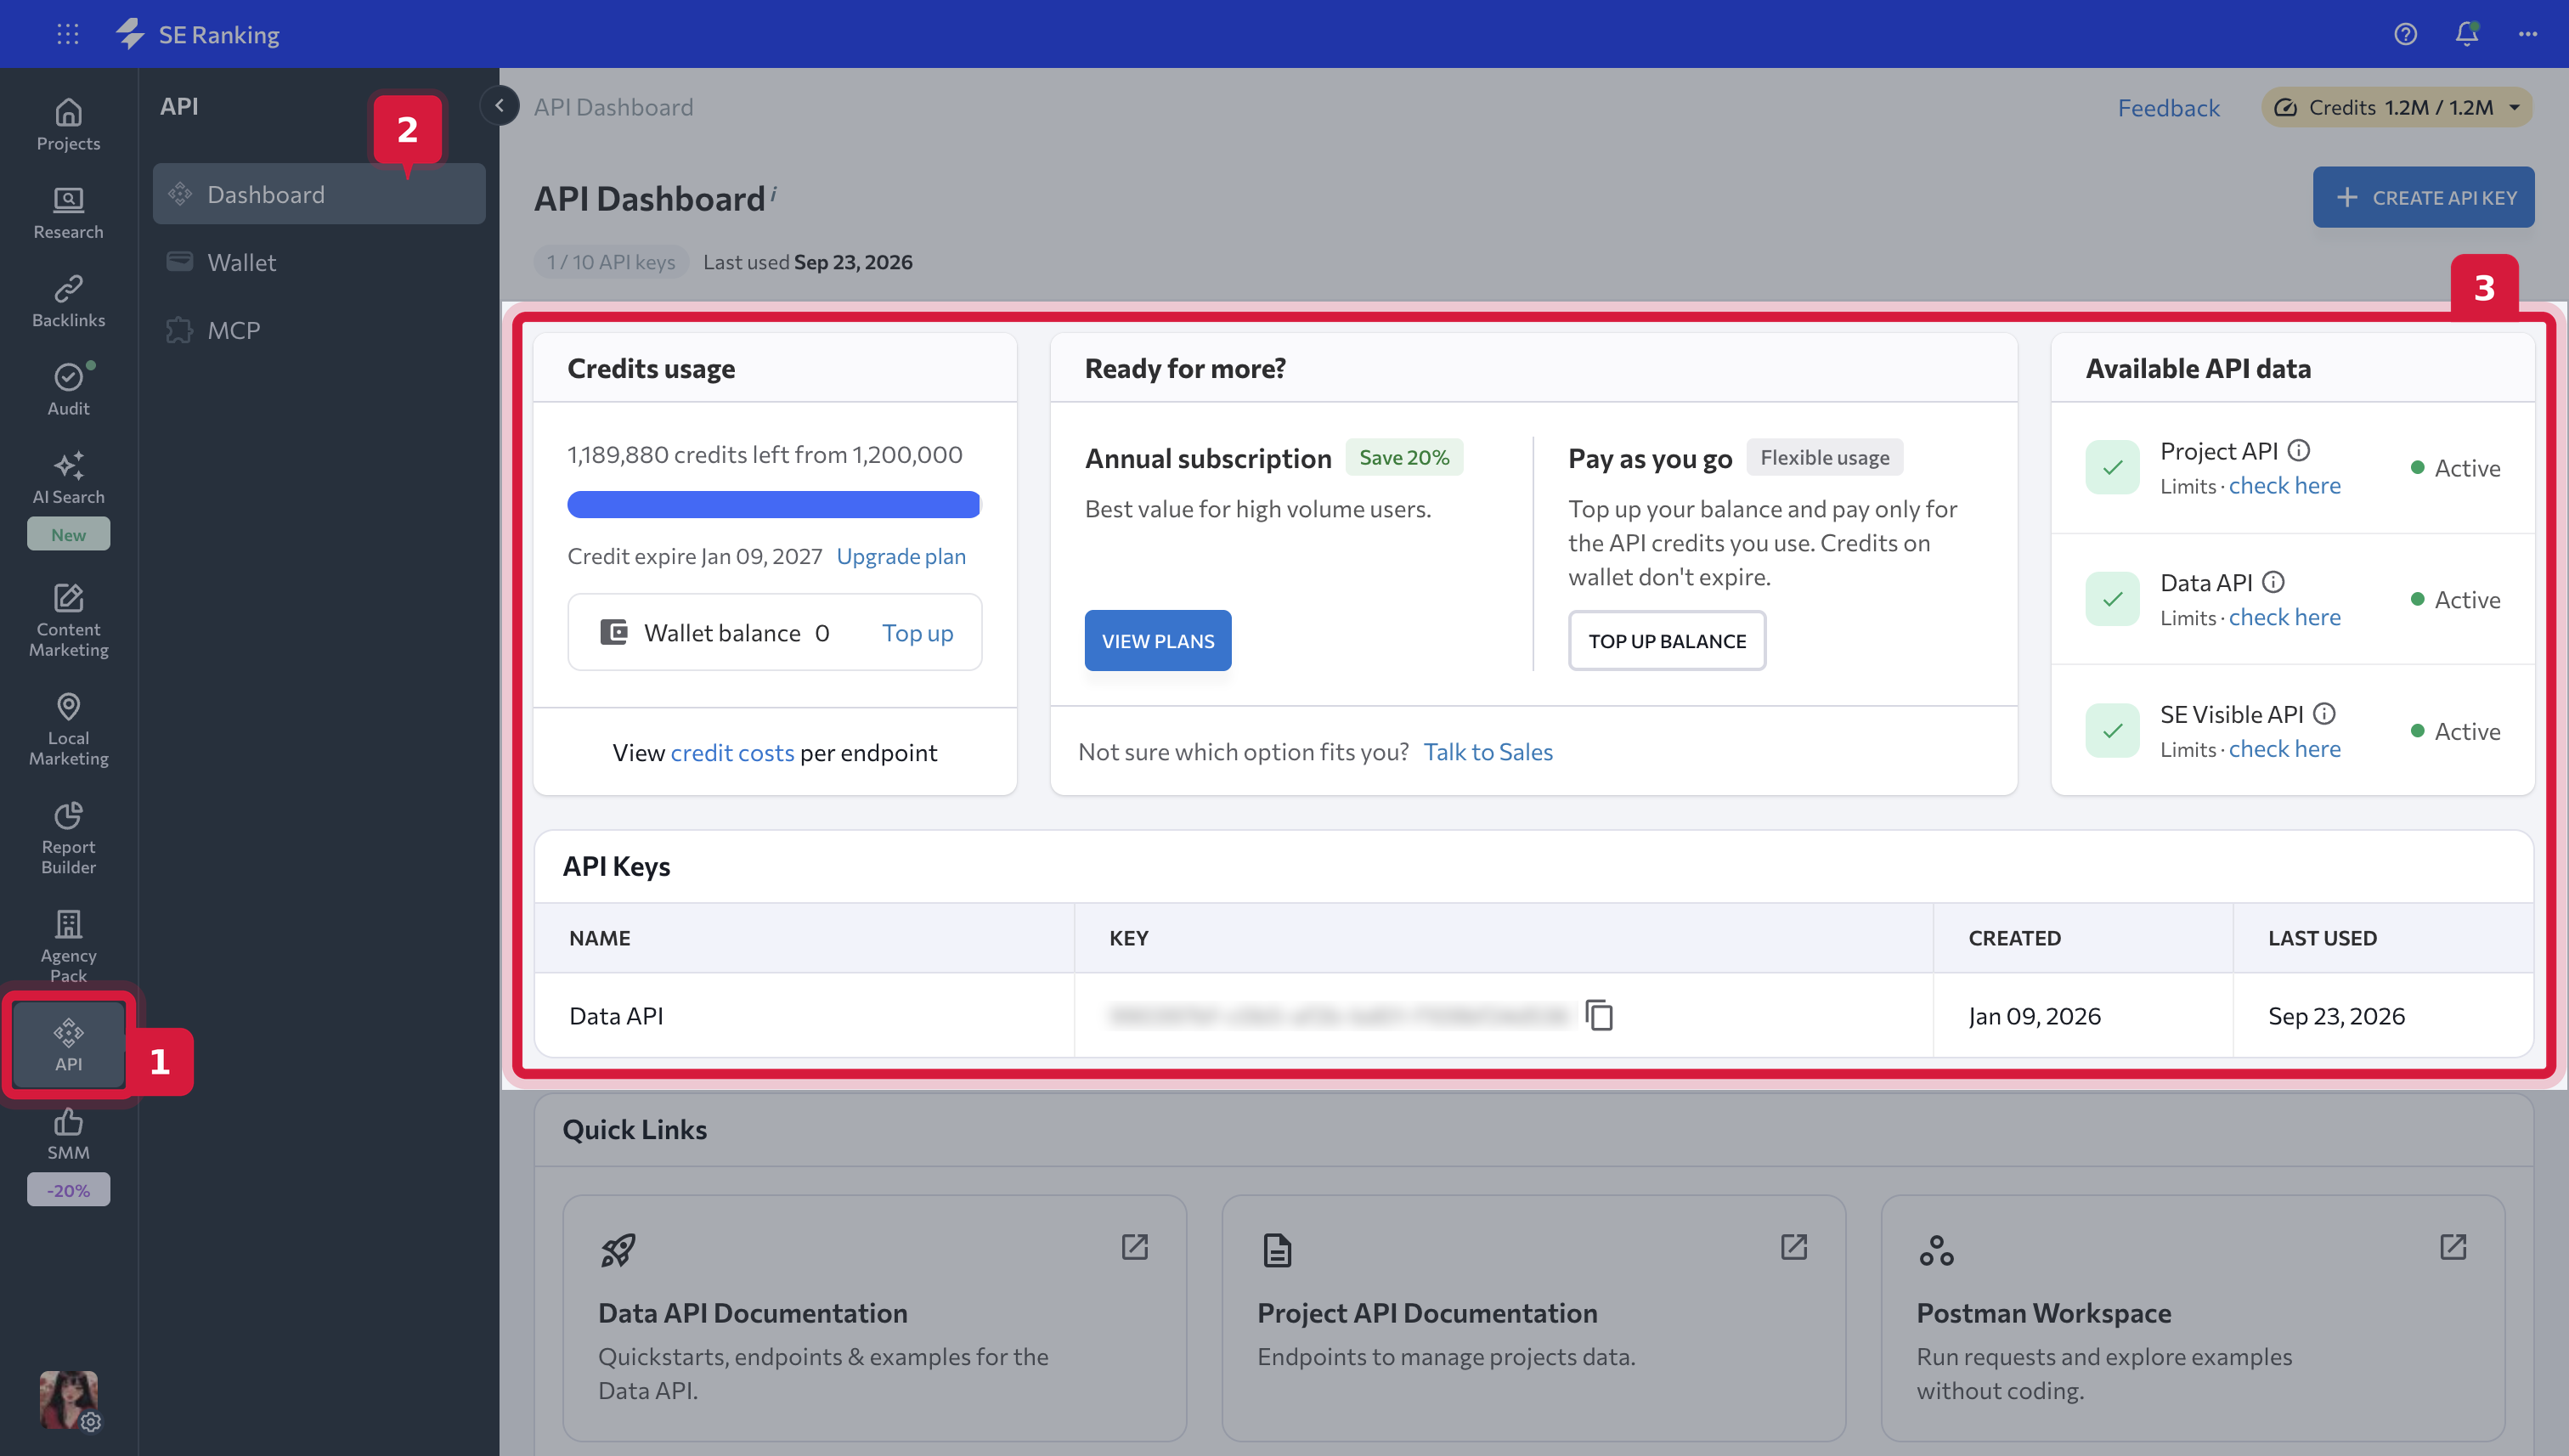The image size is (2569, 1456).
Task: Open the API section in the sidebar
Action: tap(68, 1045)
